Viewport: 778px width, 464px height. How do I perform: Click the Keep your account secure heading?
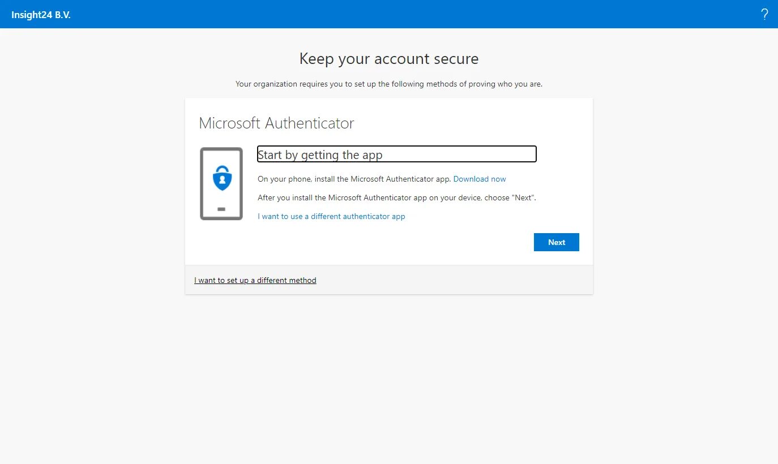click(x=389, y=59)
